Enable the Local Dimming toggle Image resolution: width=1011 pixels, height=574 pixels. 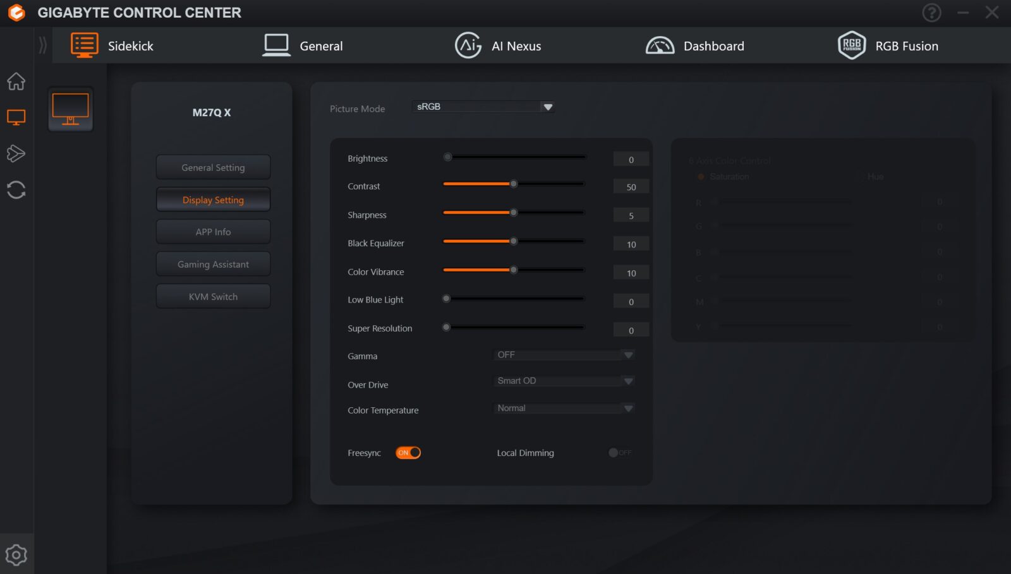pyautogui.click(x=619, y=453)
